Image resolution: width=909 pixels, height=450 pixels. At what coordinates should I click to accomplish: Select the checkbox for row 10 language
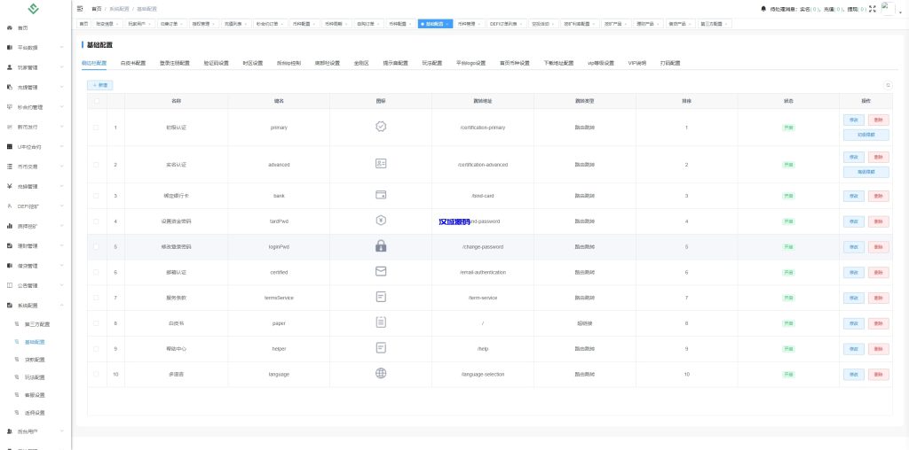pos(96,374)
